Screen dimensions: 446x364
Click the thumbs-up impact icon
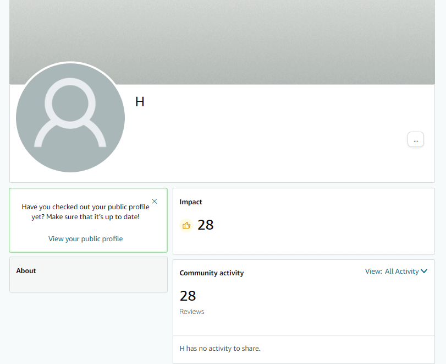186,225
